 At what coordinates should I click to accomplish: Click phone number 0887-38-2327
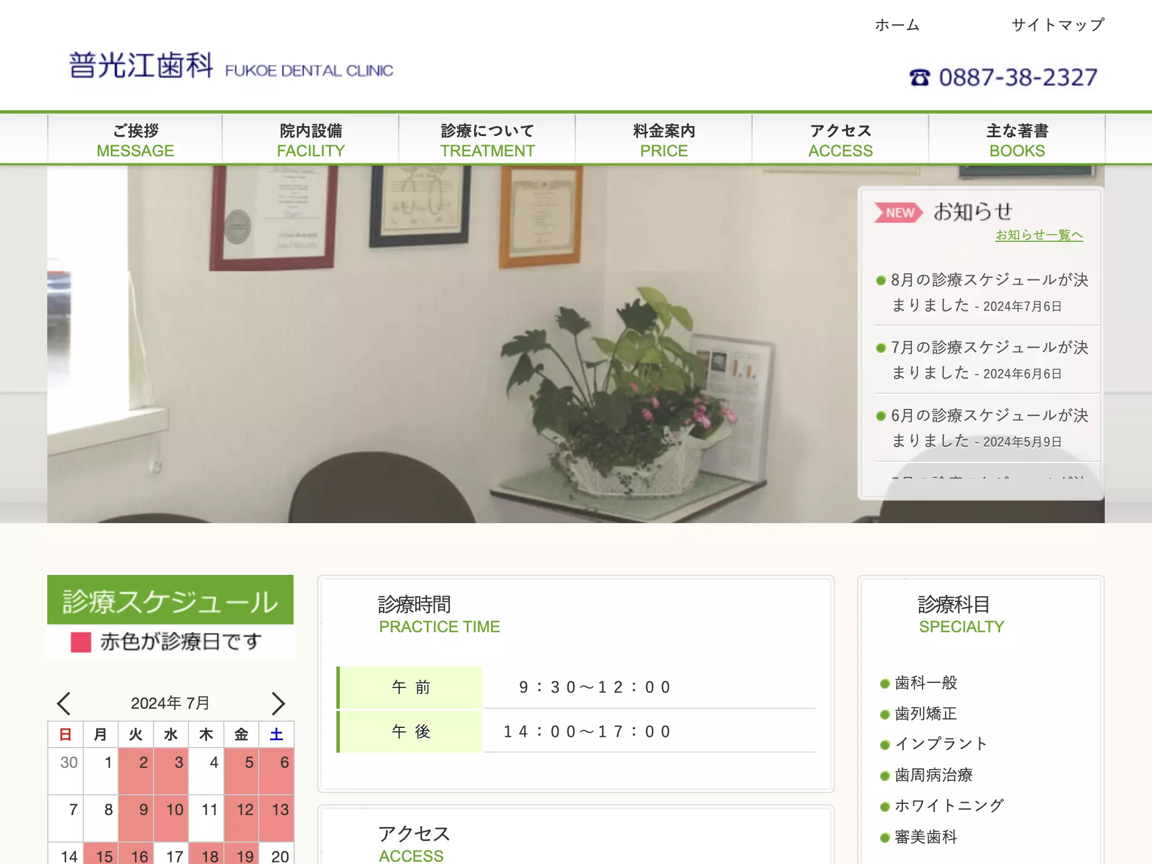point(1018,78)
